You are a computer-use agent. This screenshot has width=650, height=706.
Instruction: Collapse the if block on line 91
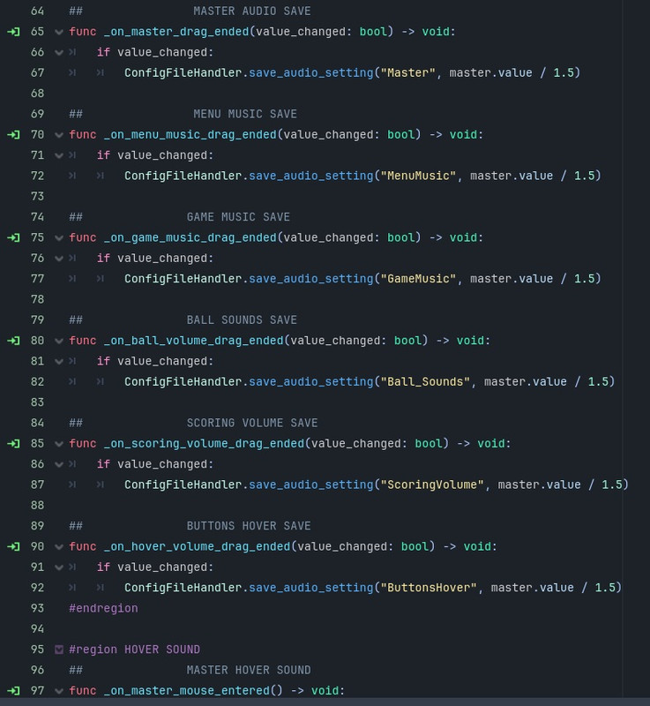coord(59,567)
